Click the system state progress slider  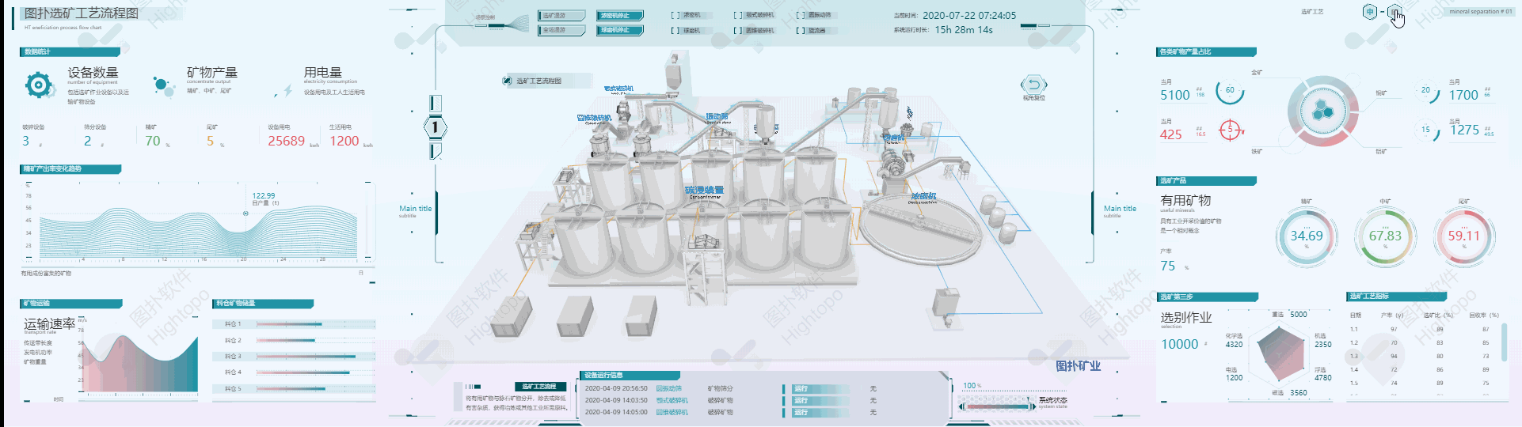point(996,406)
